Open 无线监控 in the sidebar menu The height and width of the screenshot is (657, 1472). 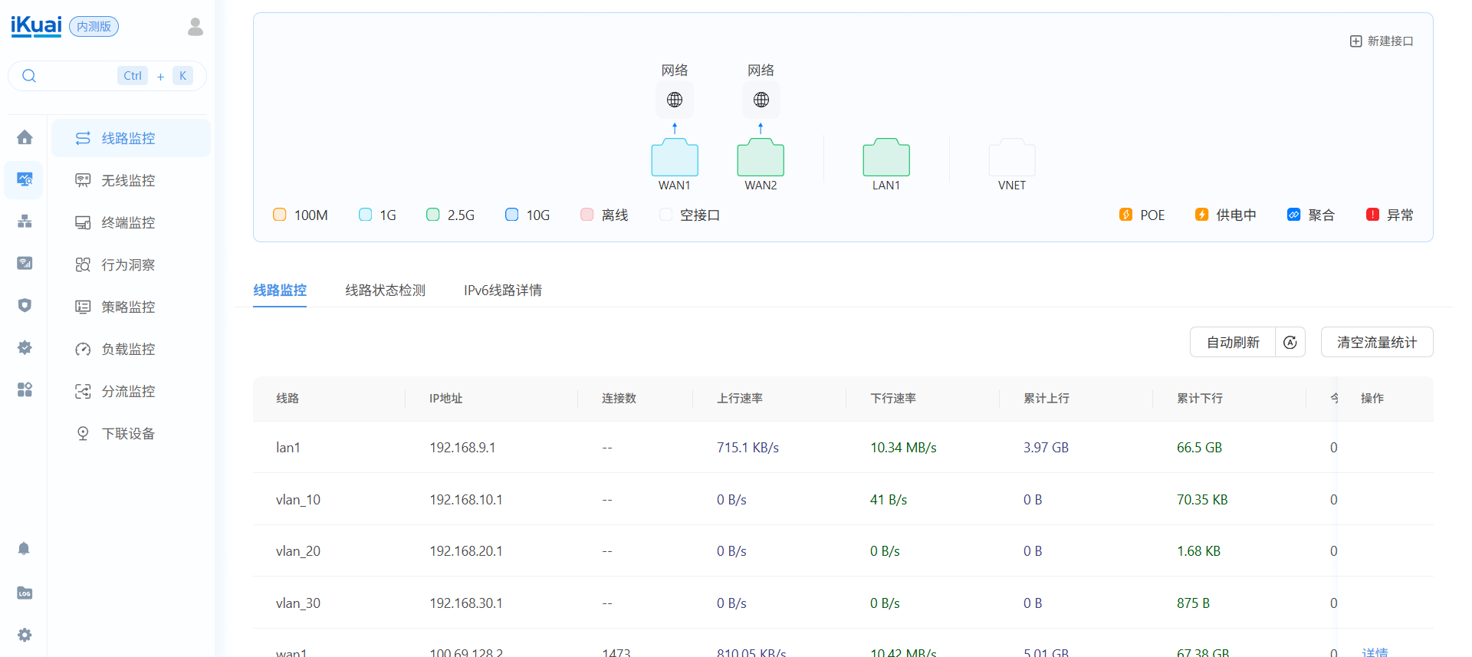[x=128, y=180]
